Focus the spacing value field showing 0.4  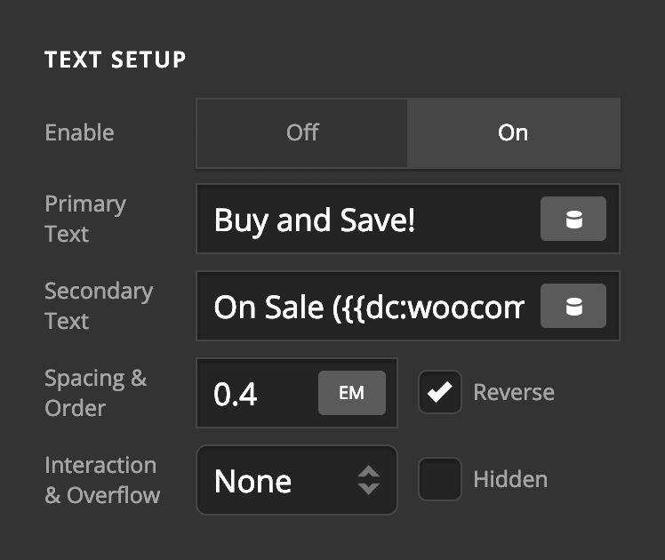258,394
